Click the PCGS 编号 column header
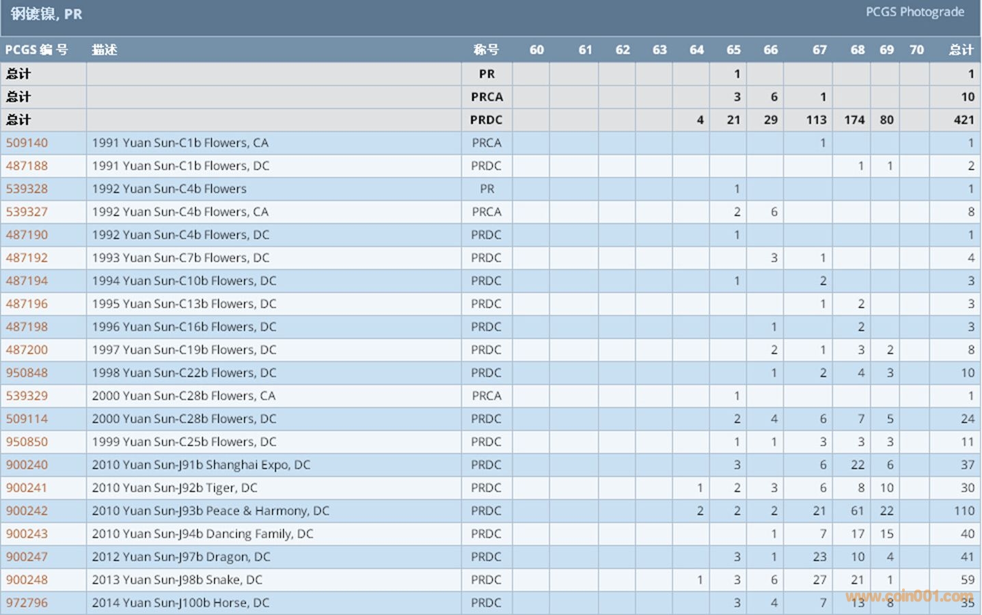Screen dimensions: 982x615 (37, 50)
